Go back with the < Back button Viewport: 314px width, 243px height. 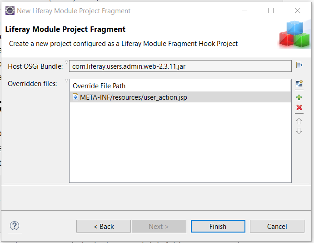click(x=104, y=226)
